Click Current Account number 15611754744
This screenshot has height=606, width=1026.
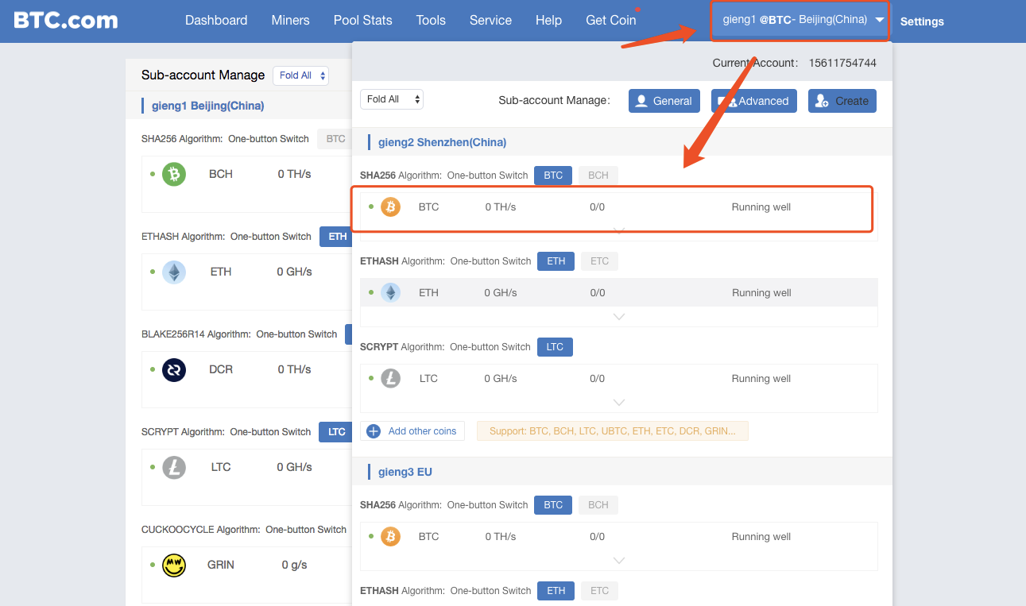click(x=842, y=63)
